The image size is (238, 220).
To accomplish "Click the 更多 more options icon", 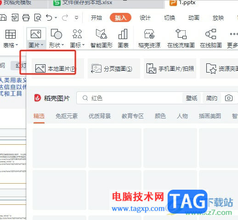I will pyautogui.click(x=233, y=34).
